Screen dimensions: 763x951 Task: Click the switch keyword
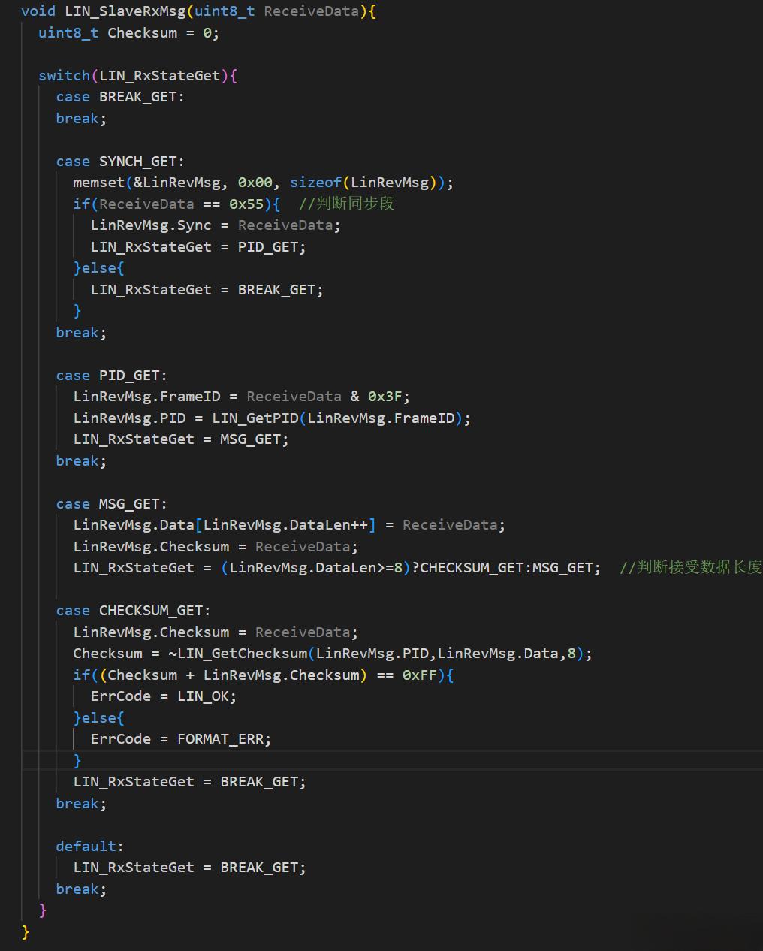[64, 76]
